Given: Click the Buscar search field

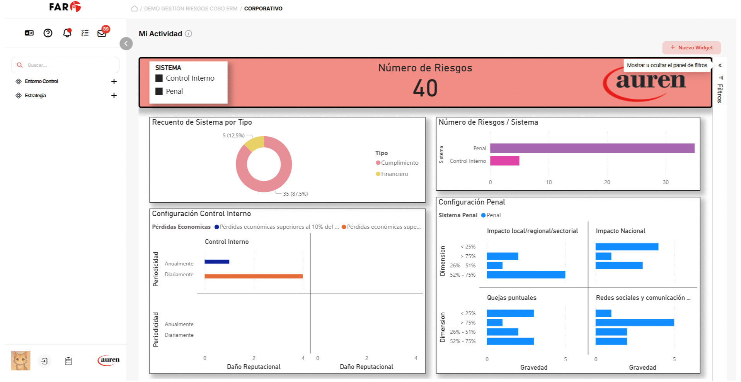Looking at the screenshot, I should click(70, 65).
